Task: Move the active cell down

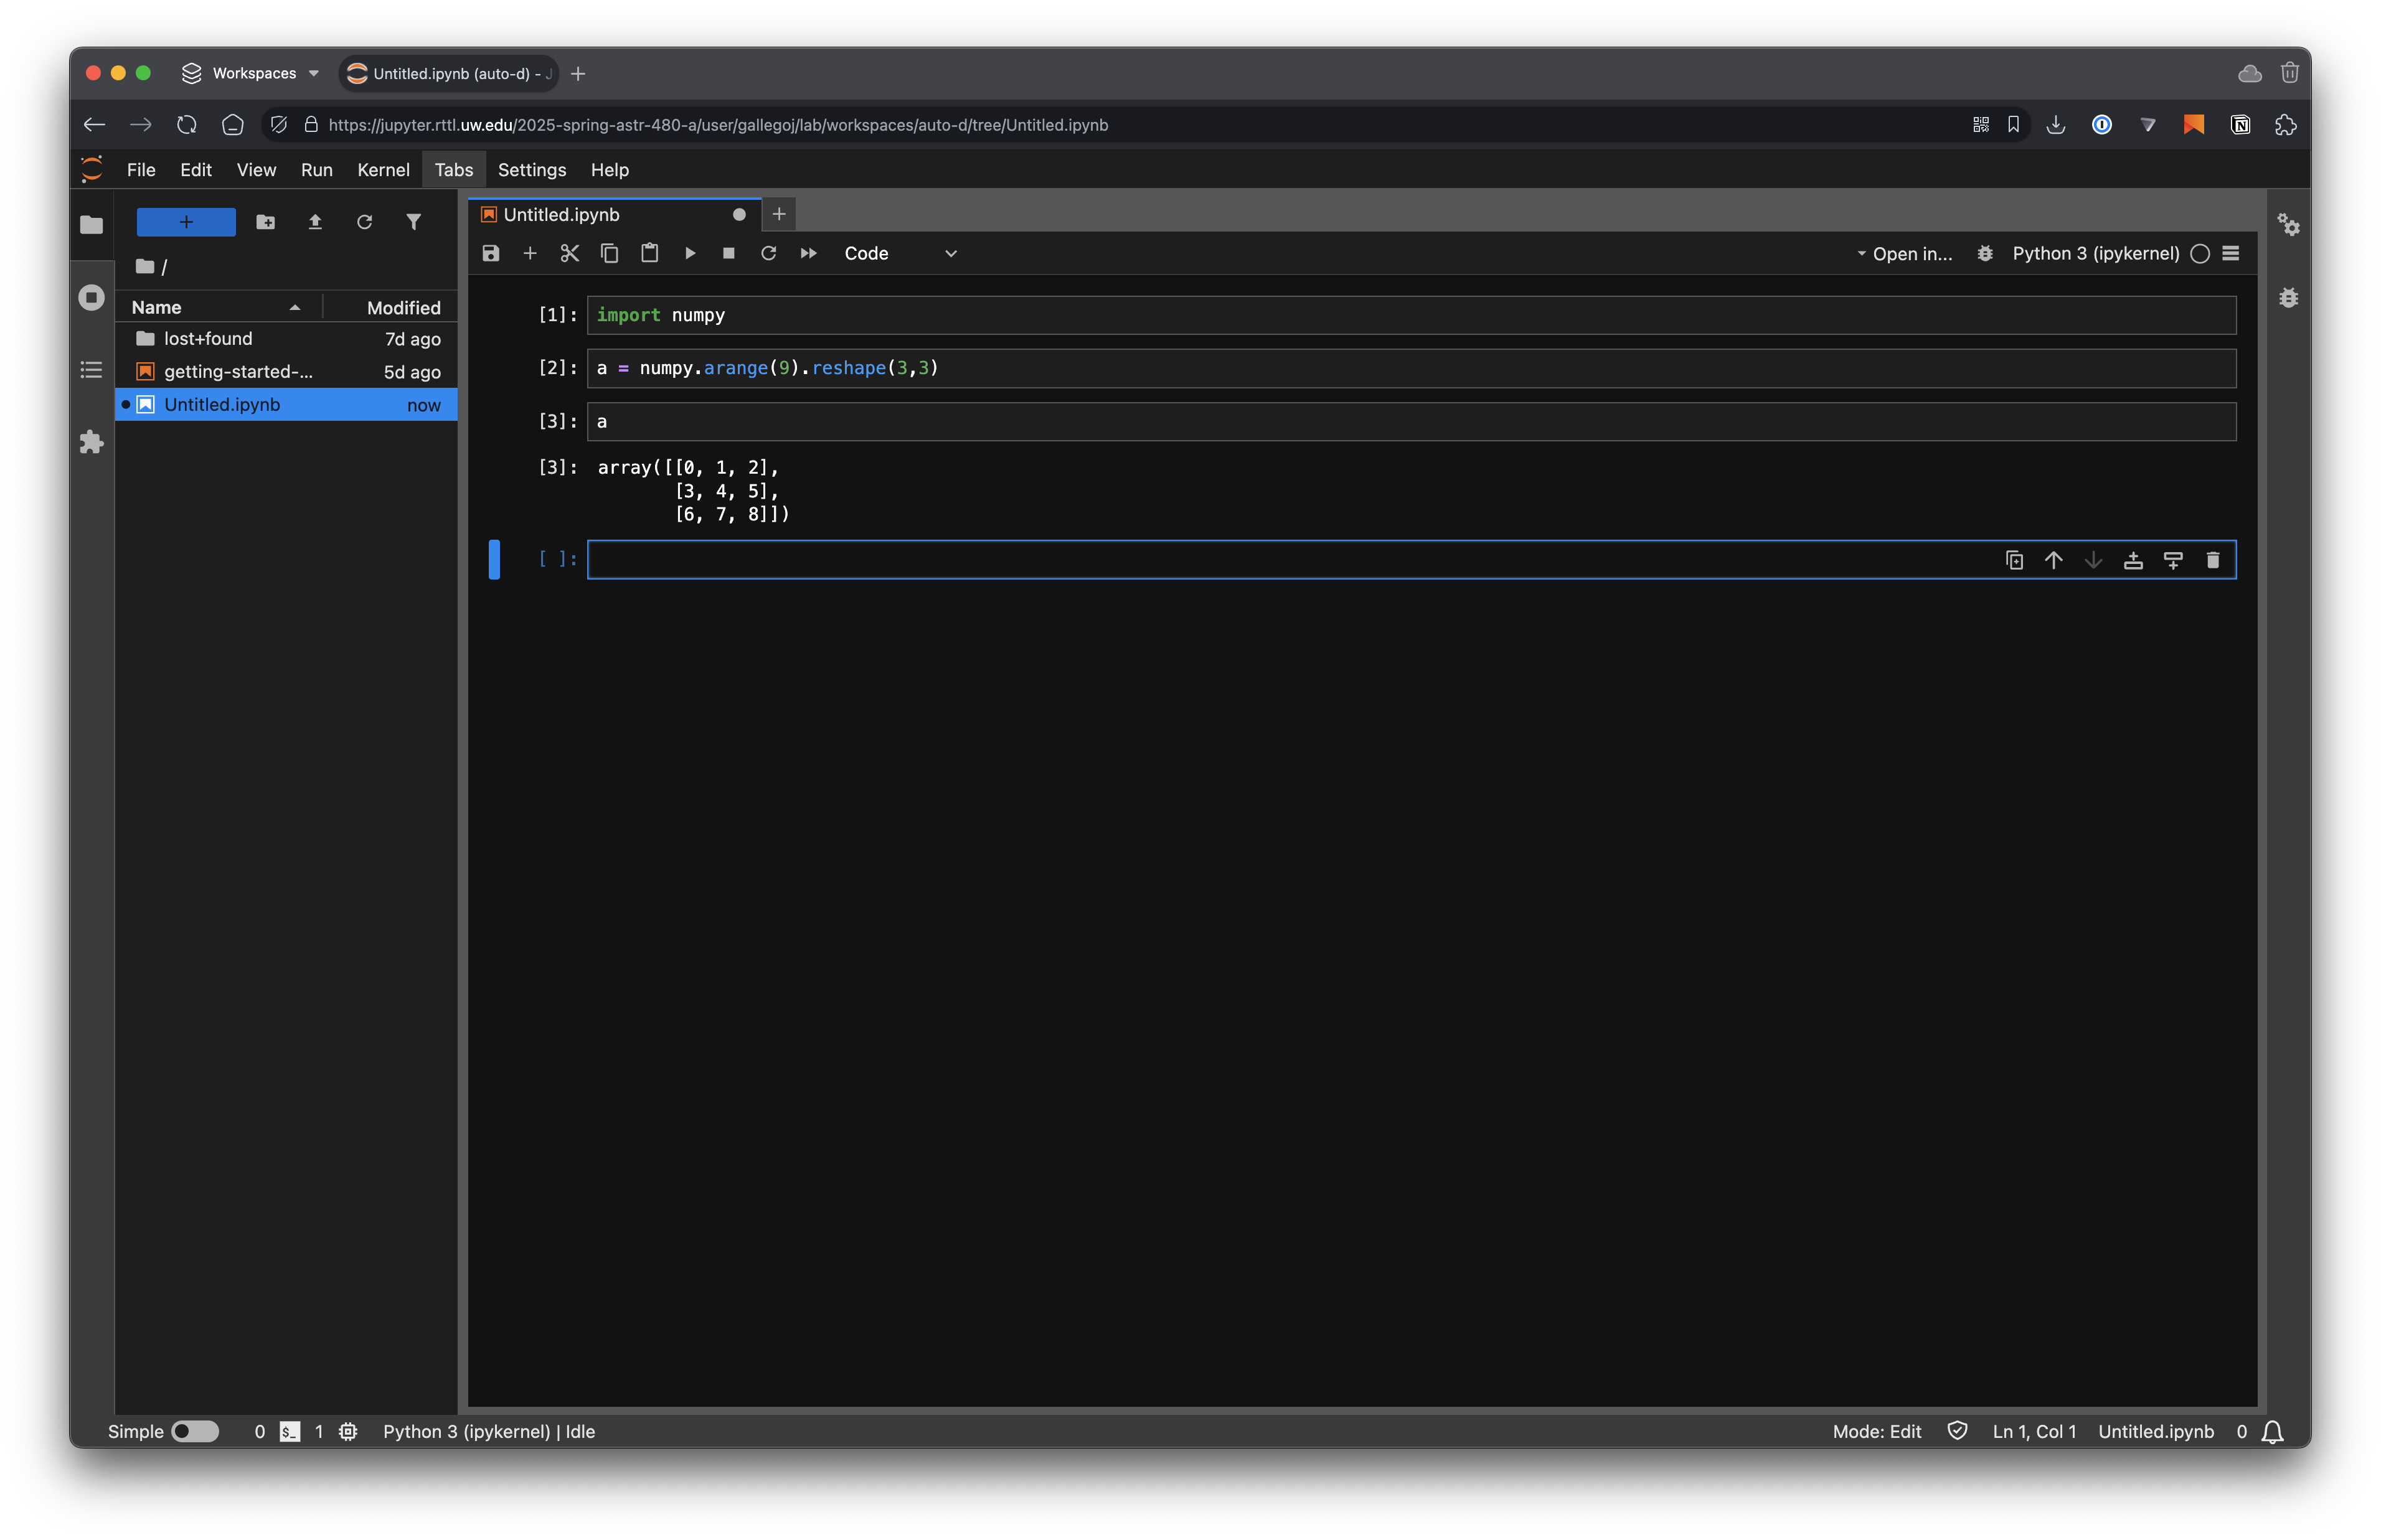Action: tap(2093, 560)
